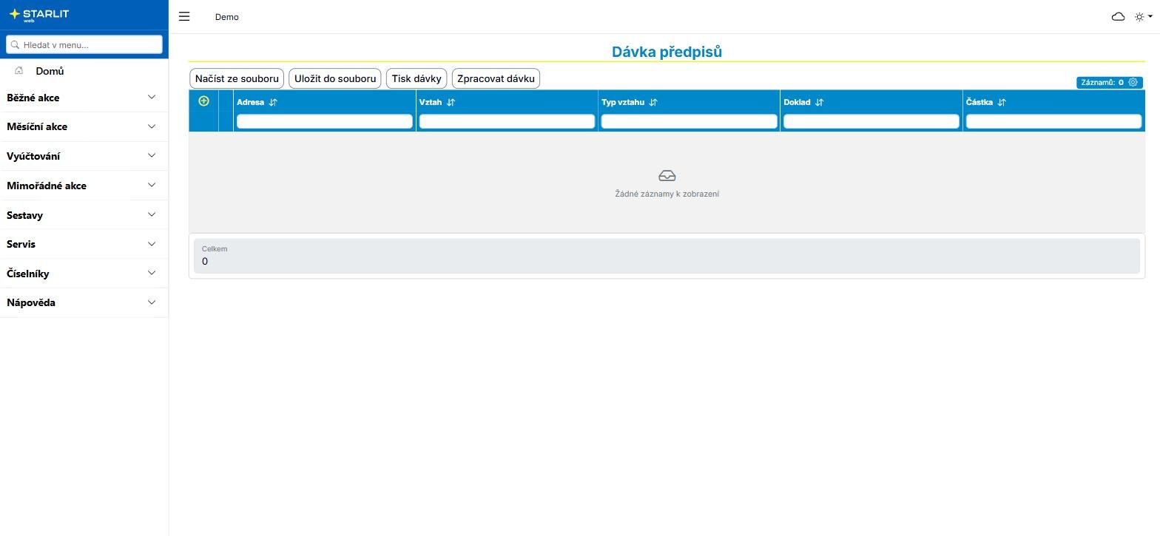
Task: Click the search magnifier icon in menu
Action: click(x=15, y=44)
